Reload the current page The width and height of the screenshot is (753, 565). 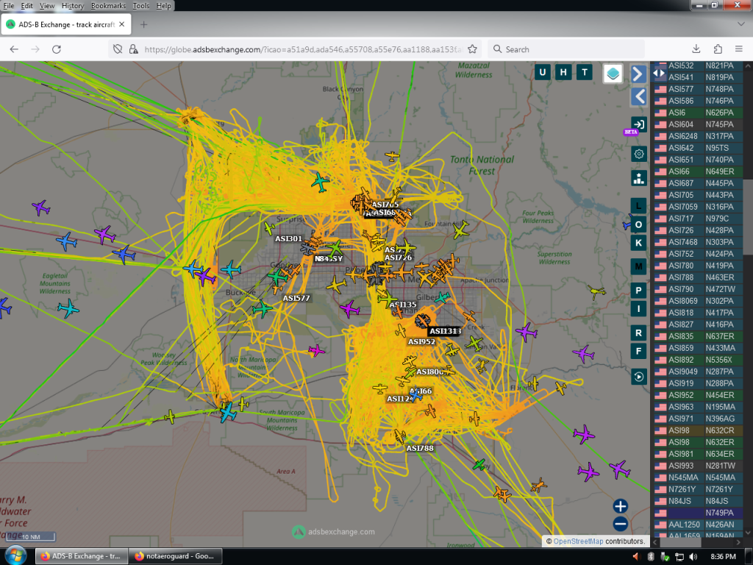coord(57,49)
